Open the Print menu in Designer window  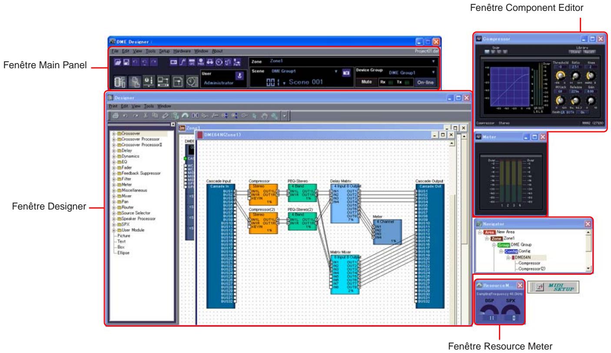(x=113, y=106)
